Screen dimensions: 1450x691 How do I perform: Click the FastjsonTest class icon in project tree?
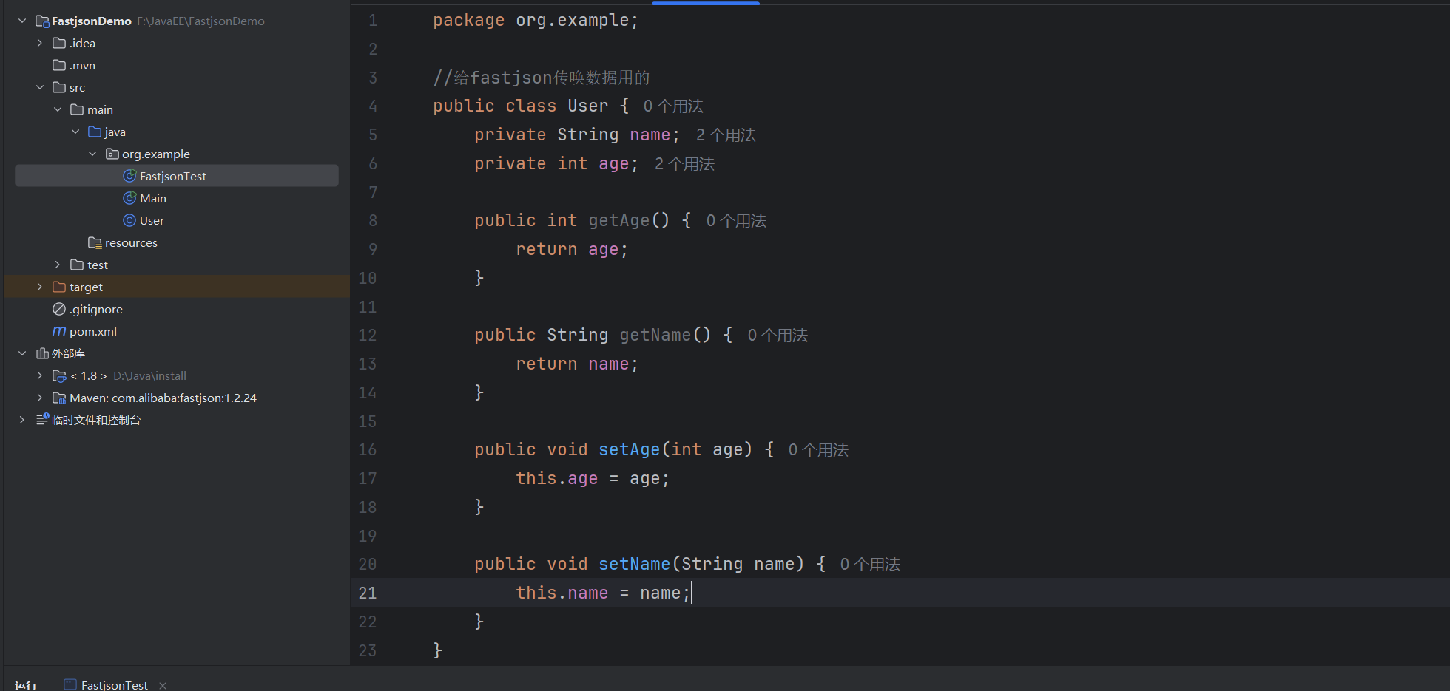click(129, 176)
